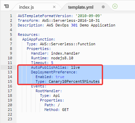Click the Description line text
Viewport: 135px width, 123px height.
click(66, 25)
